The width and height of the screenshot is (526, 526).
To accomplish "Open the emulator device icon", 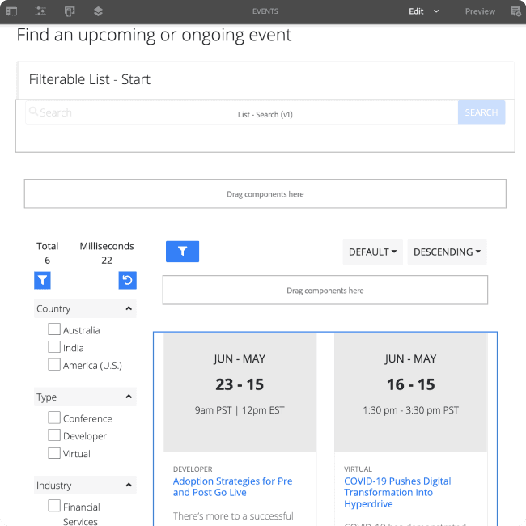I will coord(70,11).
